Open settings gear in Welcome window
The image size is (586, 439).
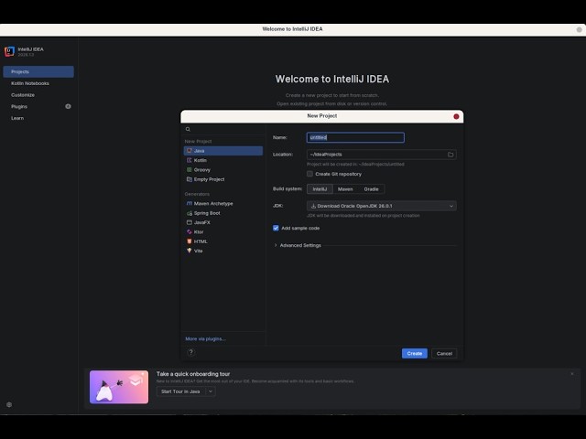[9, 404]
